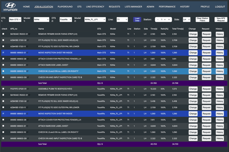
Task: Click the New APS Request button
Action: [221, 20]
